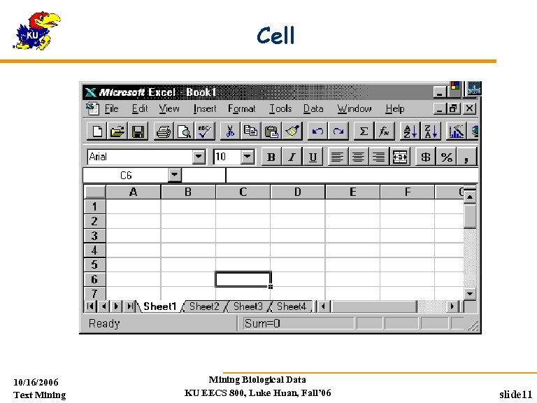This screenshot has height=403, width=537.
Task: Open the Tools menu
Action: [x=280, y=108]
